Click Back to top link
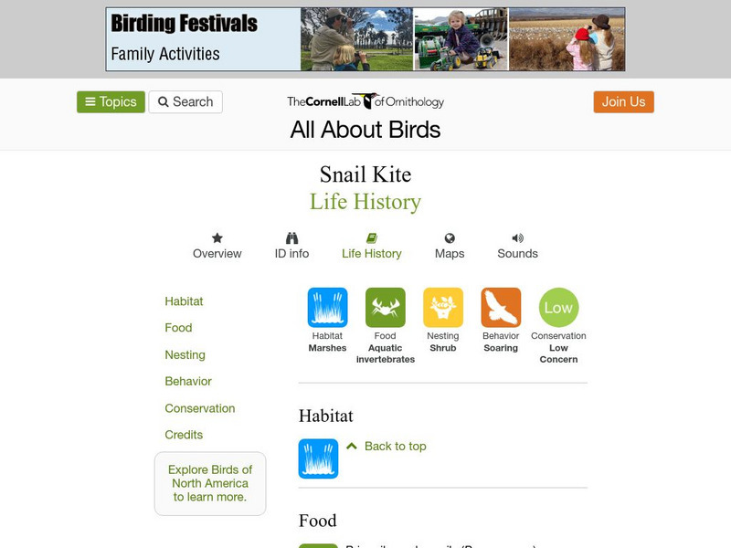The width and height of the screenshot is (731, 548). [x=395, y=447]
